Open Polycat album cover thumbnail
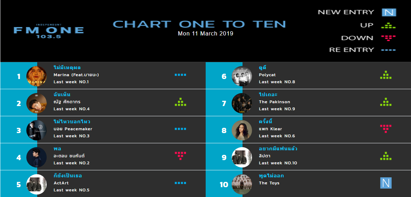 click(x=242, y=76)
